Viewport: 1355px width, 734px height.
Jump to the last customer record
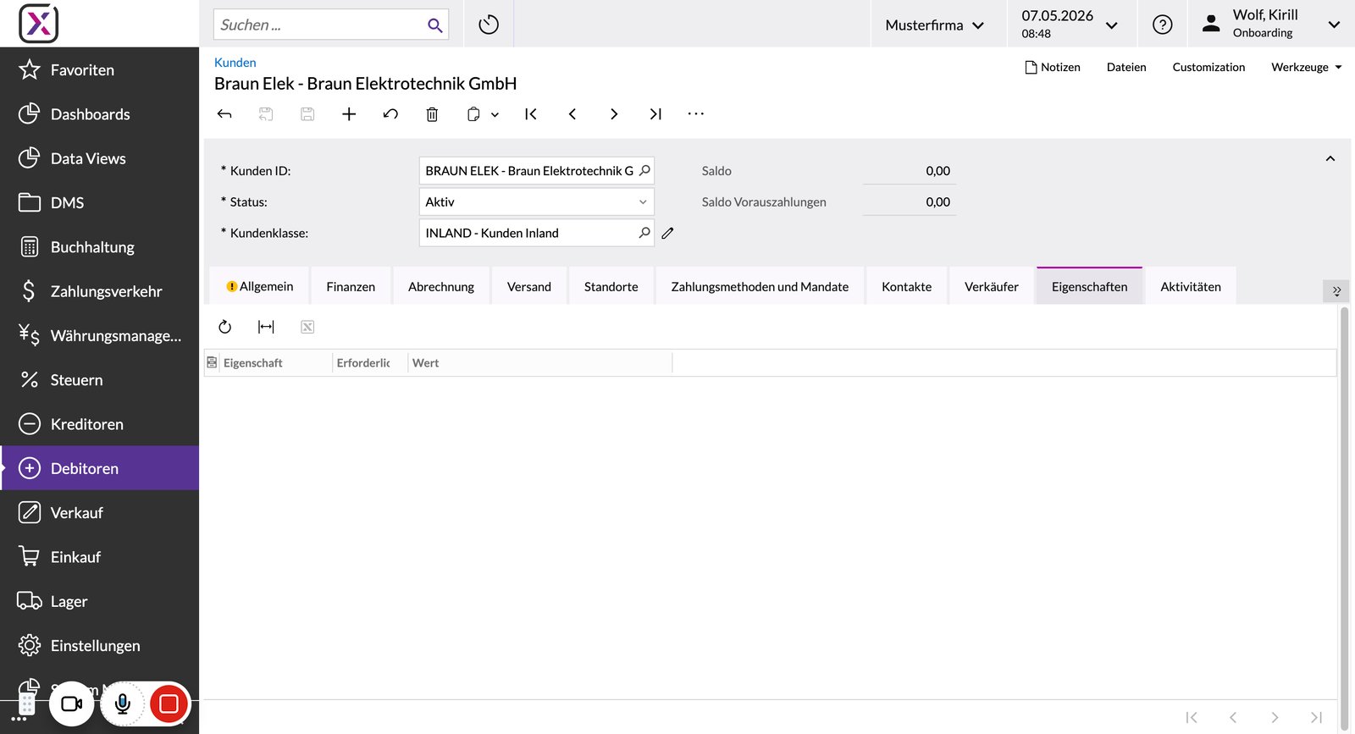pos(655,114)
